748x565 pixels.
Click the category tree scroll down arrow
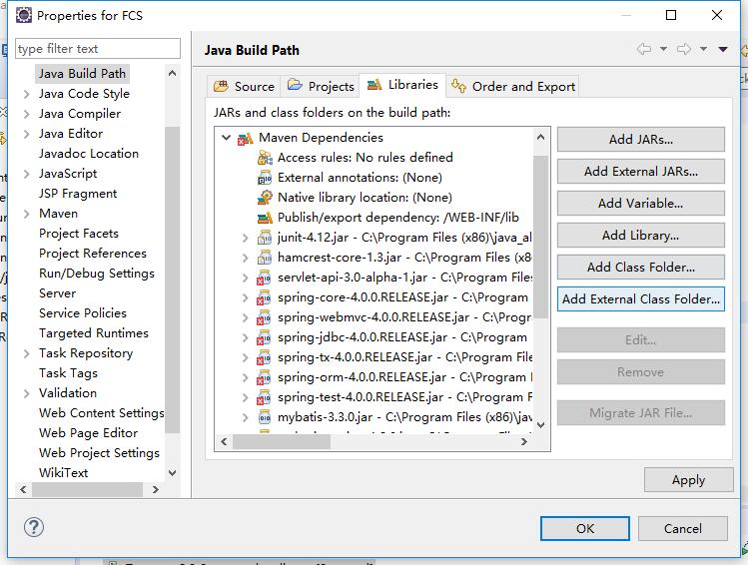point(172,473)
